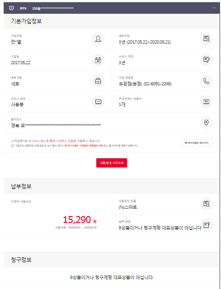The width and height of the screenshot is (221, 289).
Task: Open the SK 브로드밴드 바로가기 button
Action: pyautogui.click(x=196, y=143)
